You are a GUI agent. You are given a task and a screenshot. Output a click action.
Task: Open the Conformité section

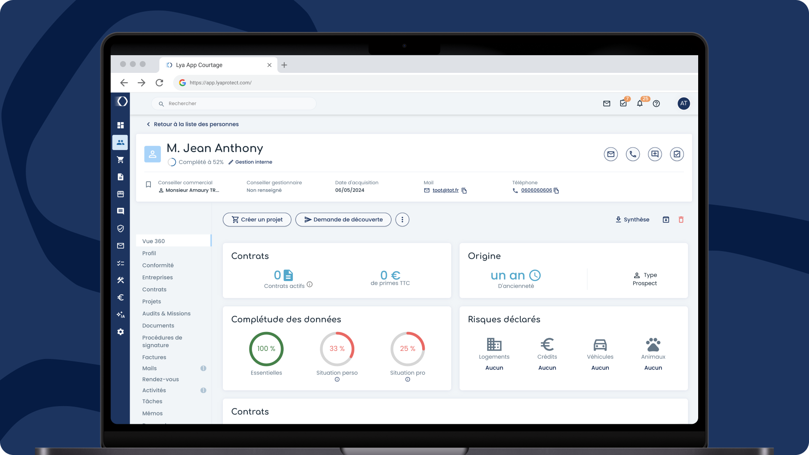point(158,265)
